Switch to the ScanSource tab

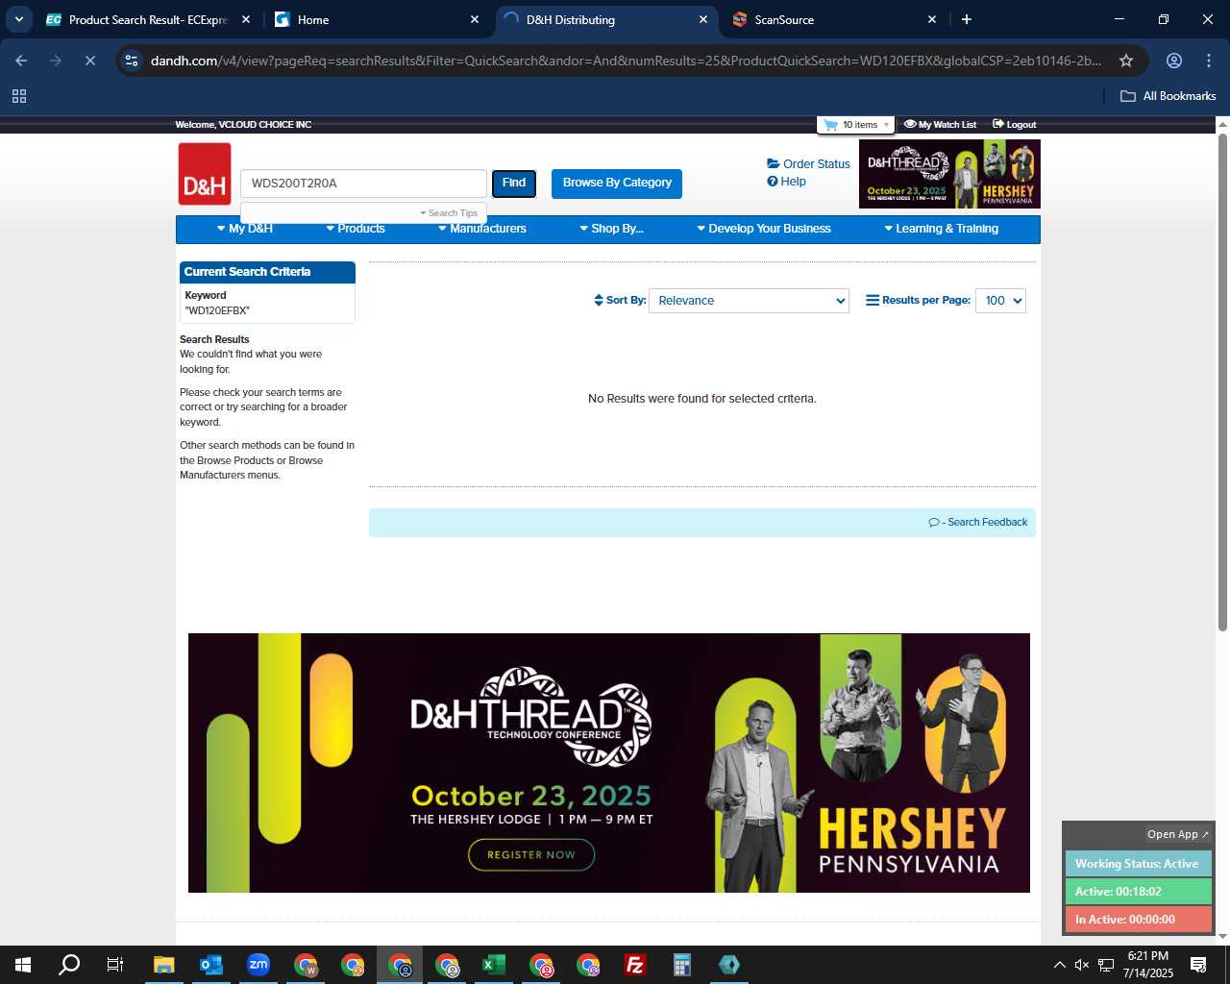[832, 19]
